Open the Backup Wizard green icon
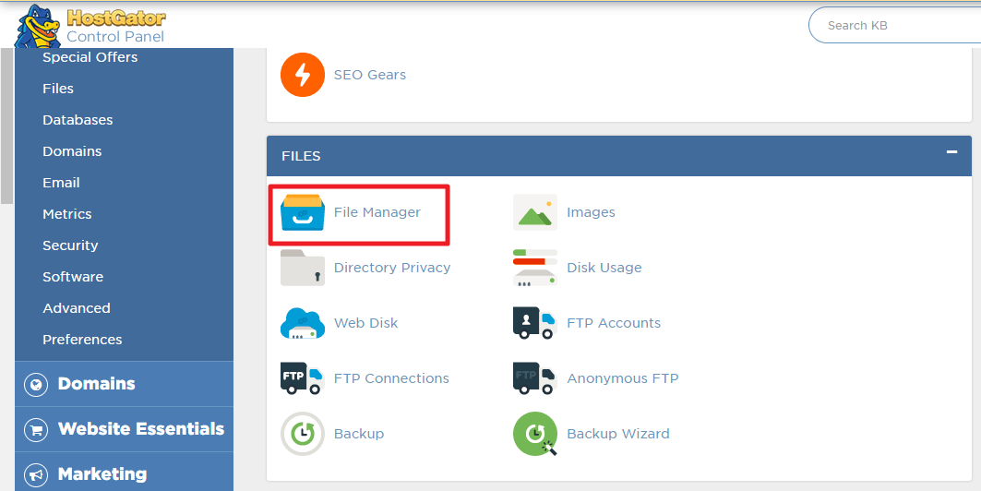This screenshot has height=491, width=981. 535,434
